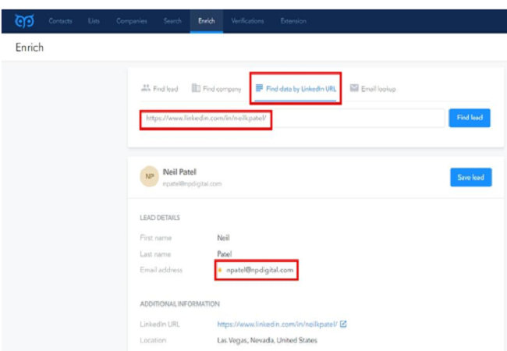Focus the LinkedIn URL input field

point(292,118)
